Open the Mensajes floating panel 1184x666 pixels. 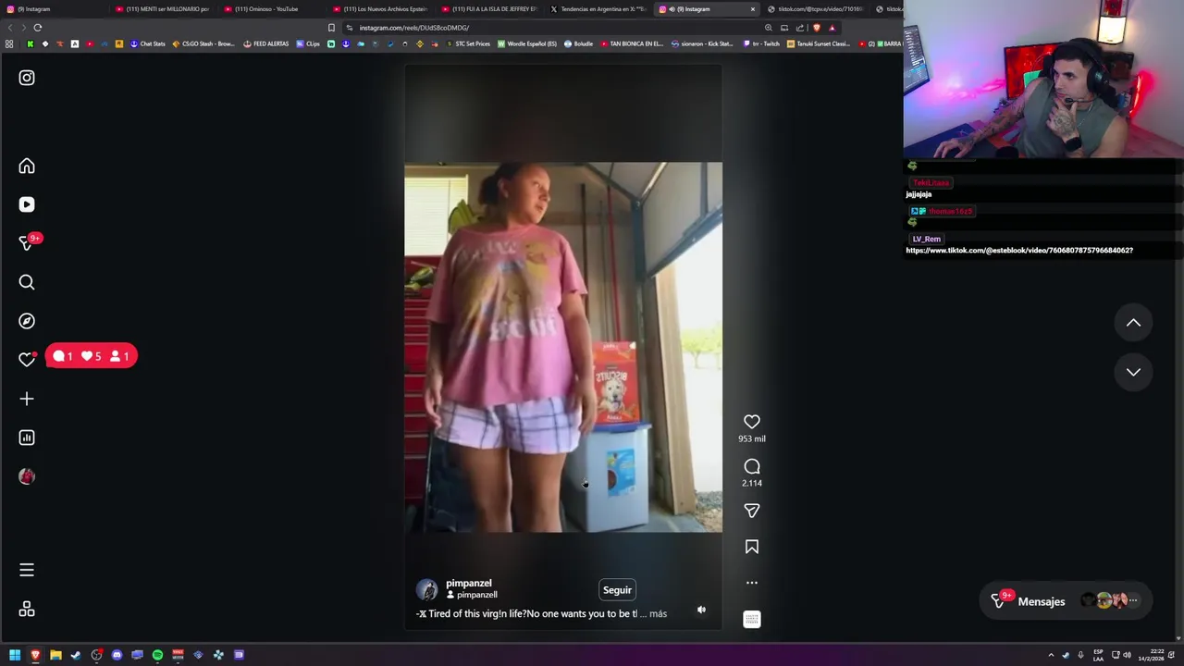(1066, 601)
